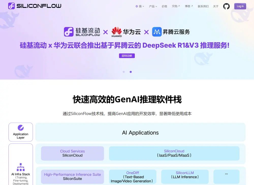Click the SiliconFlow logo in header
This screenshot has width=254, height=185.
click(35, 6)
